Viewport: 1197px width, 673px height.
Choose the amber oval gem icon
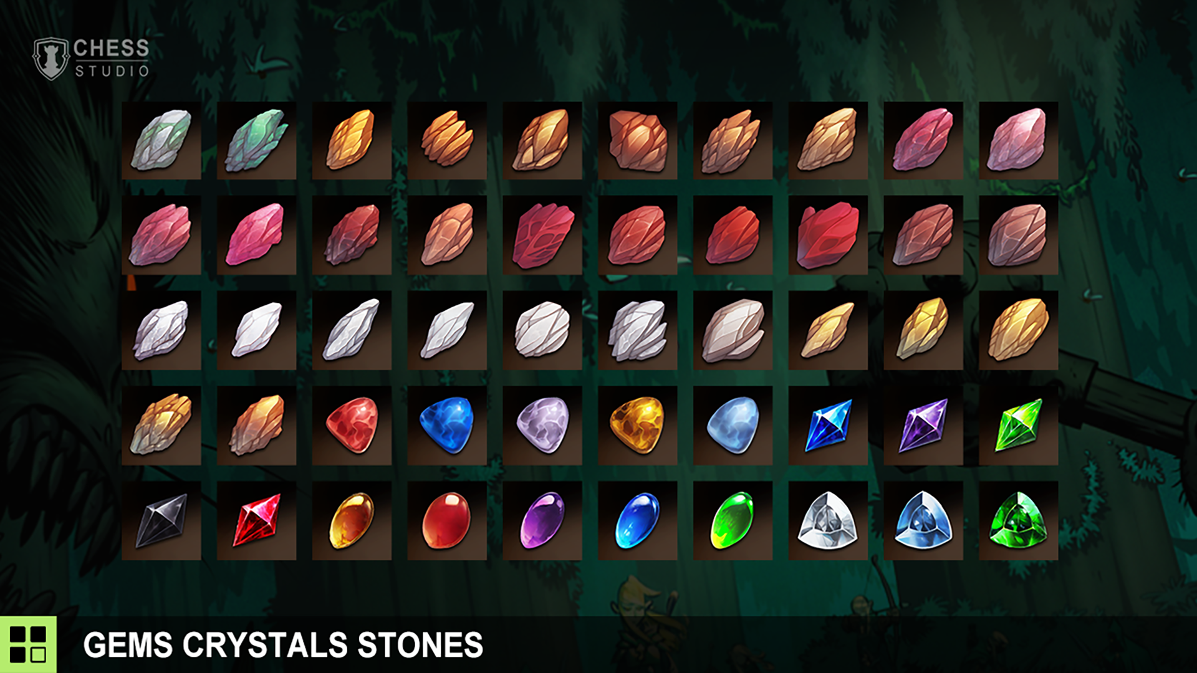[352, 520]
